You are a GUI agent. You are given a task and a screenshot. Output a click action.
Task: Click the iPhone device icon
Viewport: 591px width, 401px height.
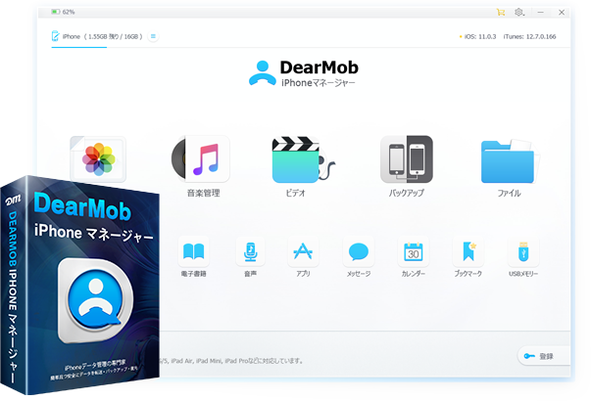click(x=56, y=36)
